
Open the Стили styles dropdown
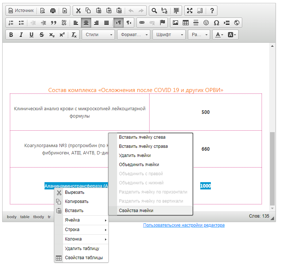point(98,35)
